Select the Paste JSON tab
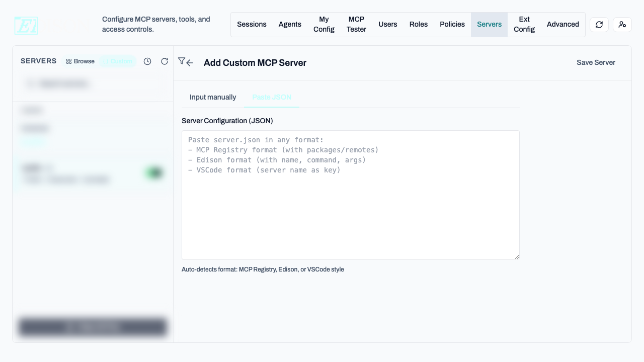The width and height of the screenshot is (644, 362). pos(271,97)
